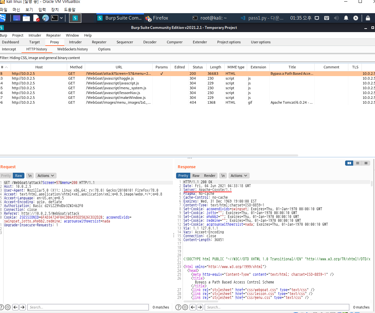Click the lock screen padlock icon
Image resolution: width=375 pixels, height=313 pixels.
[368, 18]
